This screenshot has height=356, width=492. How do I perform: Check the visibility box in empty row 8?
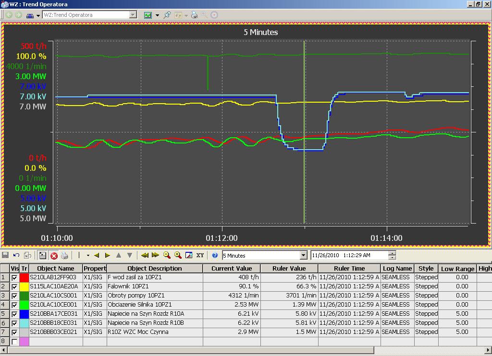point(14,342)
